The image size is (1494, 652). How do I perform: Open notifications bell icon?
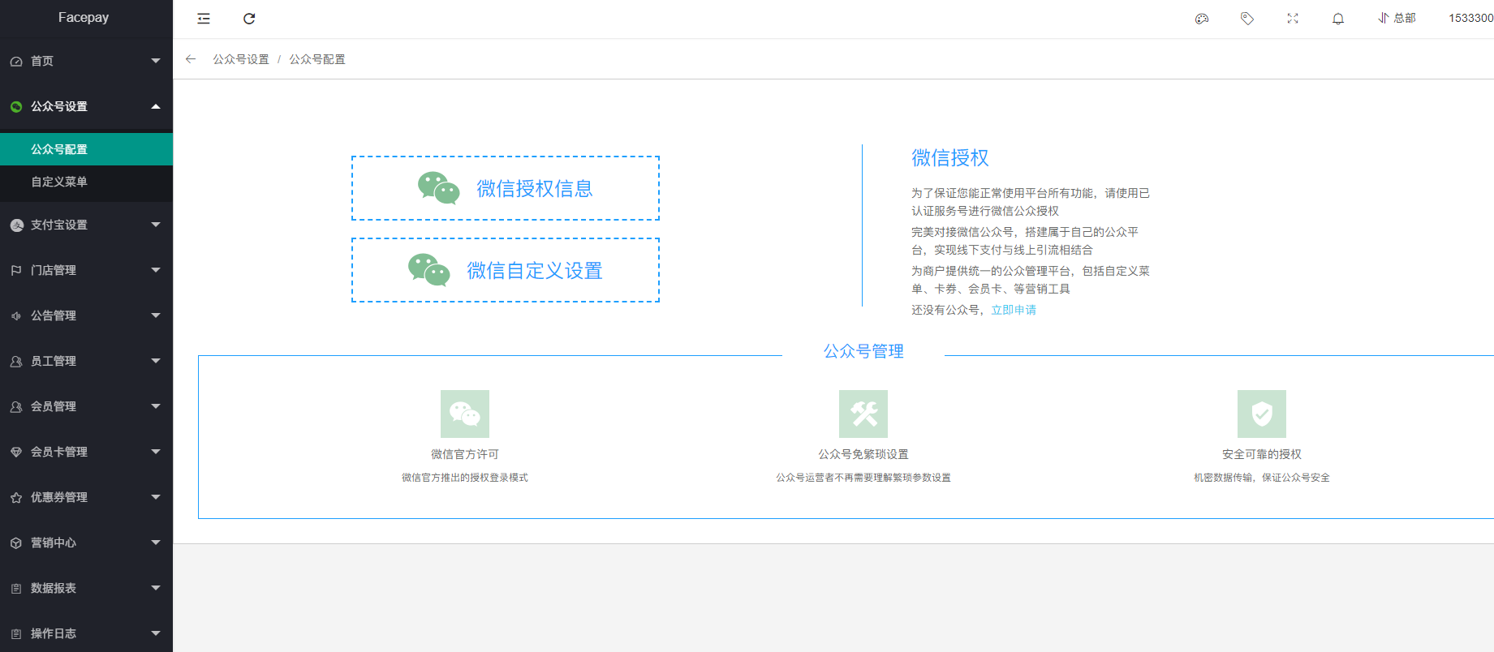[1338, 19]
